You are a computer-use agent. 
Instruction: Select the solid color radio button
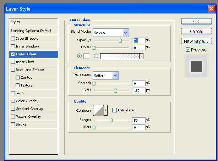tap(79, 56)
